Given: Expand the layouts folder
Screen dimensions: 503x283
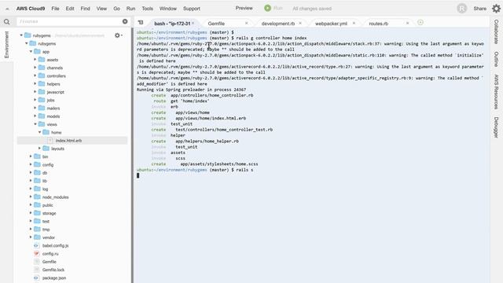Looking at the screenshot, I should tap(40, 149).
